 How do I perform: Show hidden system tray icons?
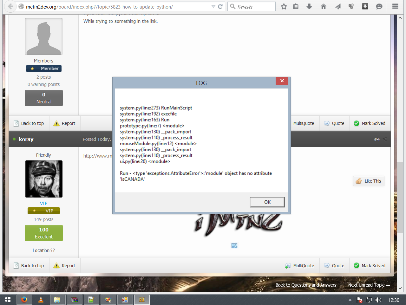pos(350,299)
